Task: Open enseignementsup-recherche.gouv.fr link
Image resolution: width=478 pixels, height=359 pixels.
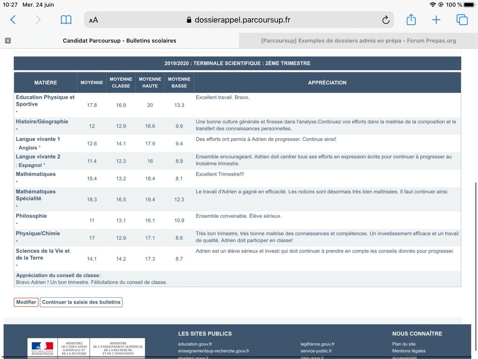Action: coord(214,351)
